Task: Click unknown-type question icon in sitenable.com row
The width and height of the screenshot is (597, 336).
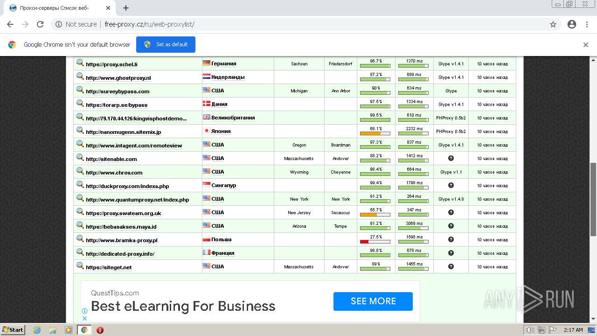Action: pos(451,158)
